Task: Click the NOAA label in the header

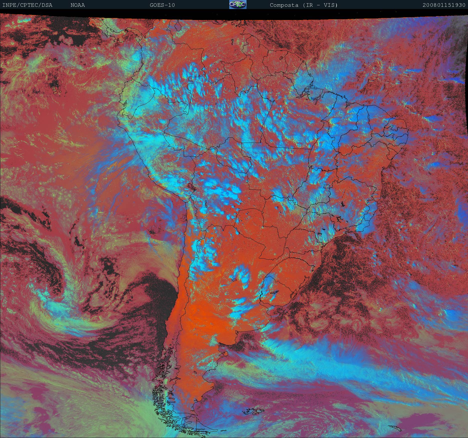Action: [78, 5]
